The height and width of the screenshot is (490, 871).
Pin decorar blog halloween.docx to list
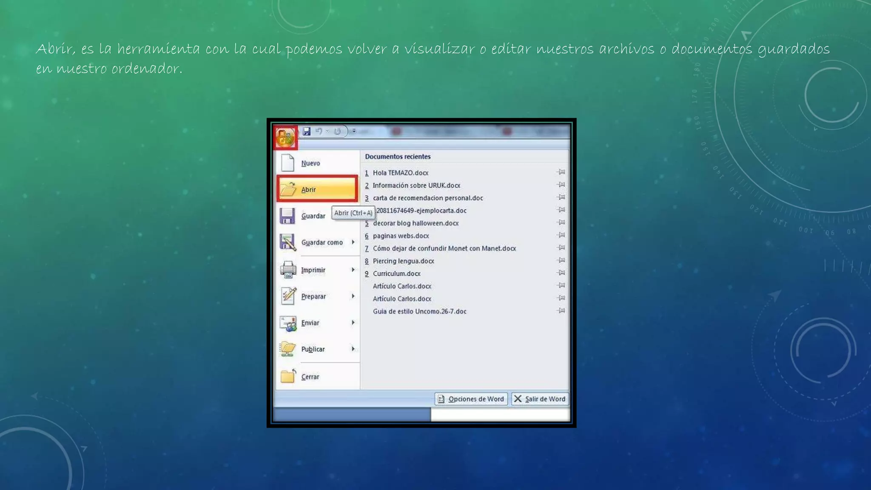[x=561, y=222]
